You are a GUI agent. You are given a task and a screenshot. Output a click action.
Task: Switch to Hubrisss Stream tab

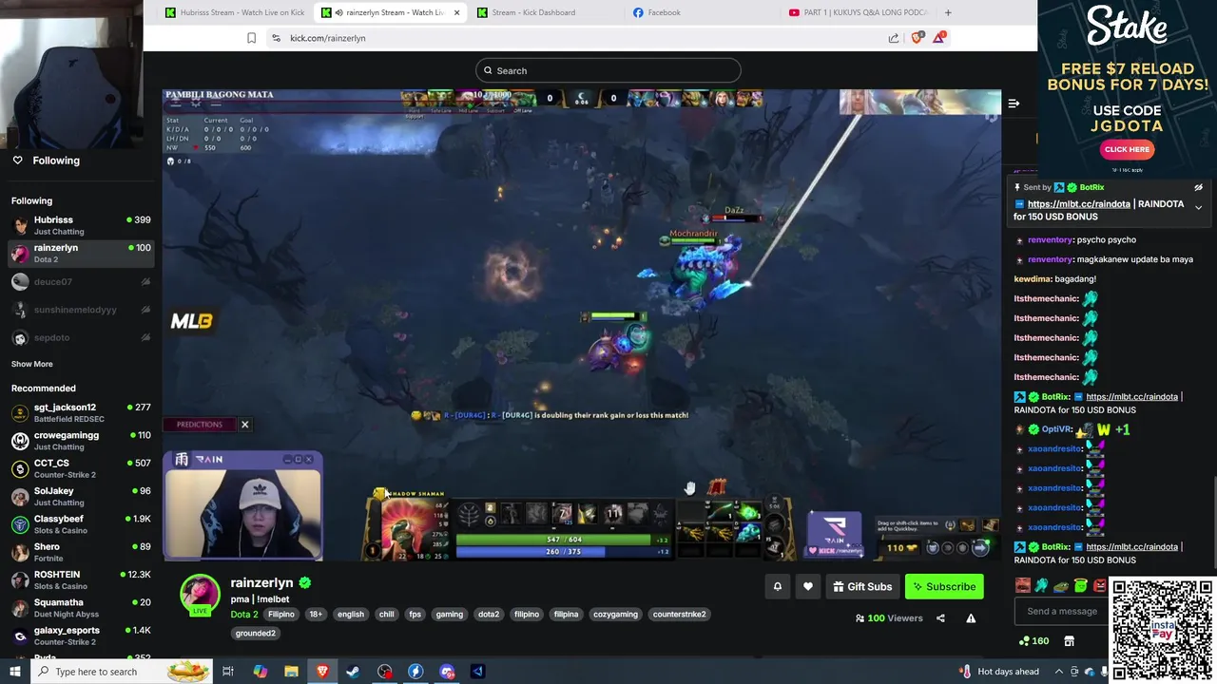coord(235,12)
